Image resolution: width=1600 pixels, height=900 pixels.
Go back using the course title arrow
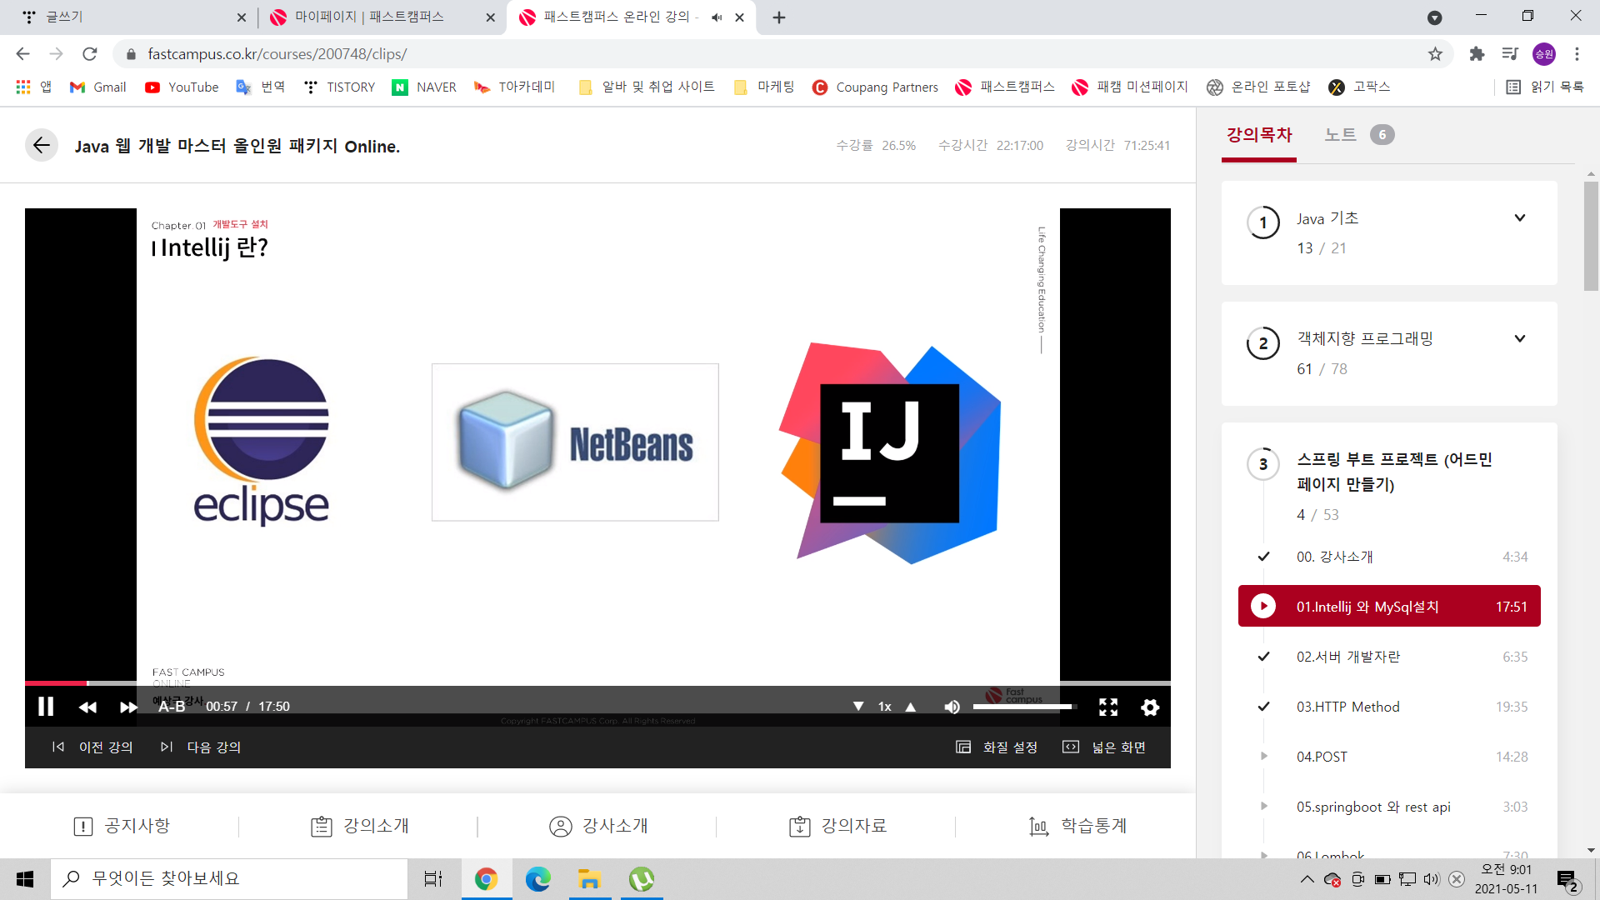41,146
